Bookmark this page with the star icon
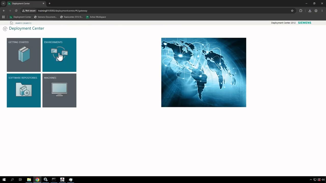 (x=292, y=11)
